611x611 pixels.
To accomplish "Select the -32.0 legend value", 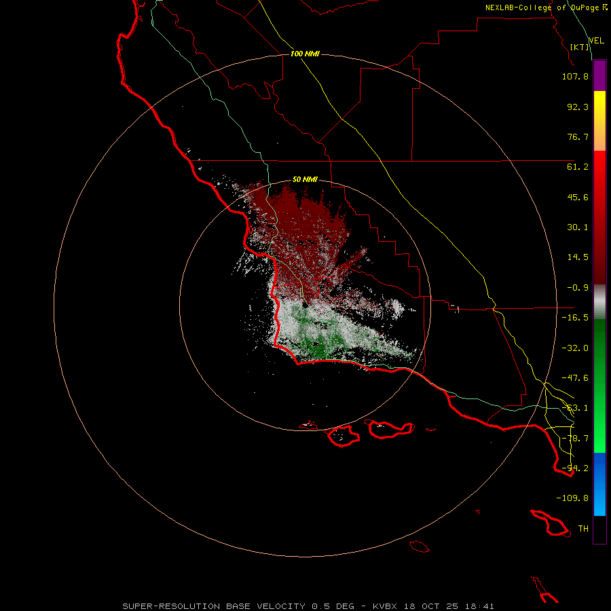I will click(x=575, y=348).
